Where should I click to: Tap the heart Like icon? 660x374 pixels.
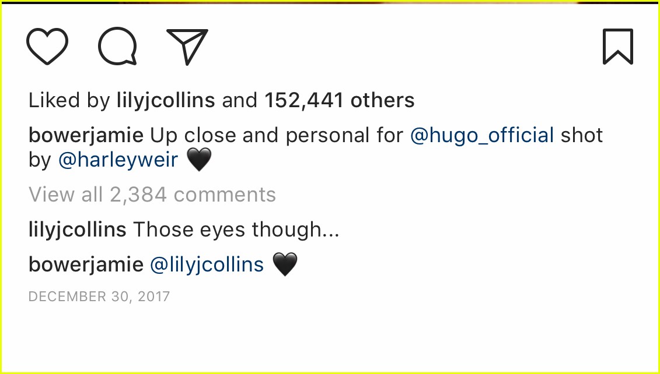(x=47, y=47)
